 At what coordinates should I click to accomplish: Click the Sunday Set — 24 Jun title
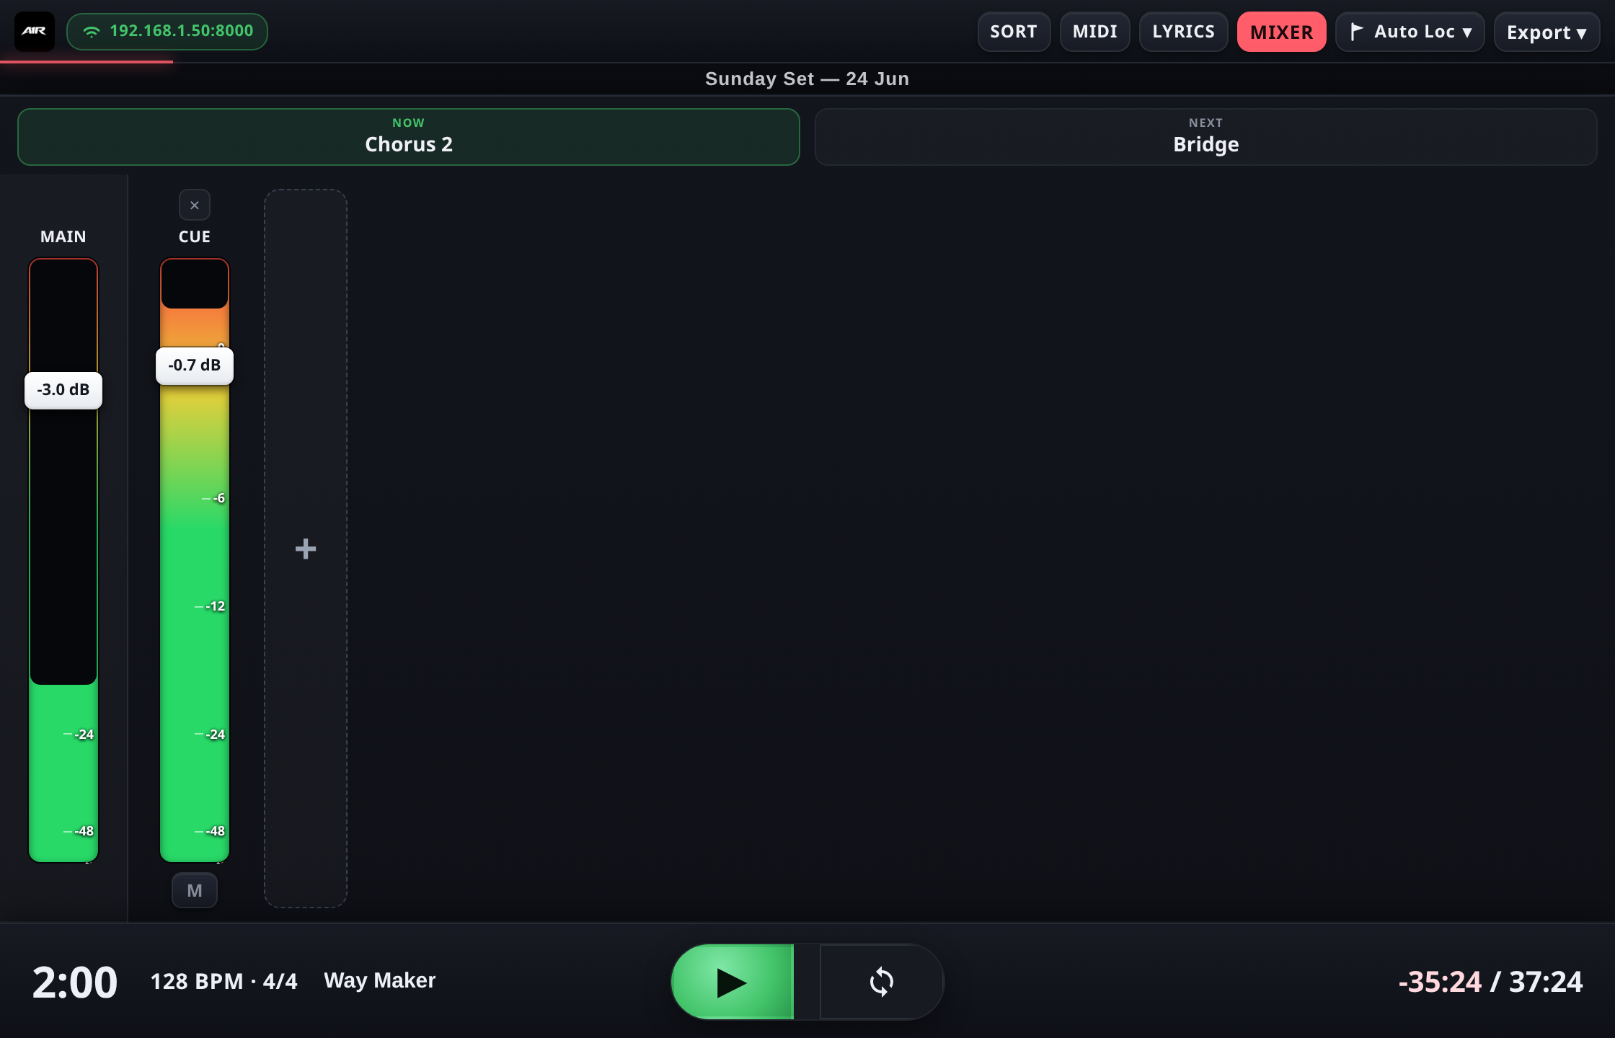coord(807,79)
